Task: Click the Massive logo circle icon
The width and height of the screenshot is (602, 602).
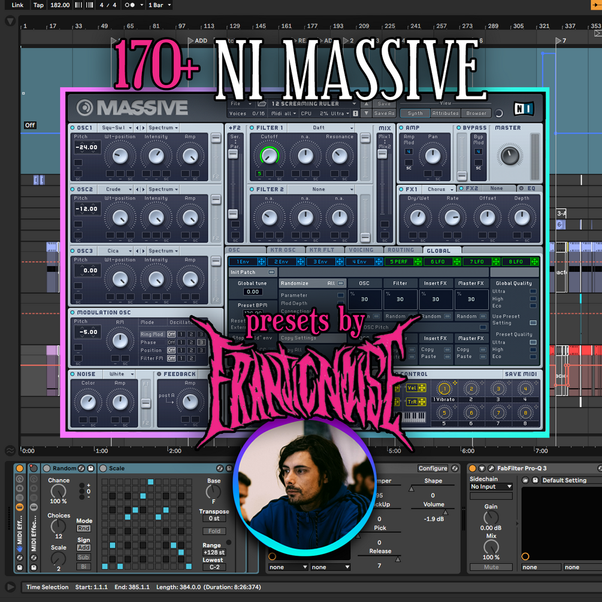Action: (84, 108)
